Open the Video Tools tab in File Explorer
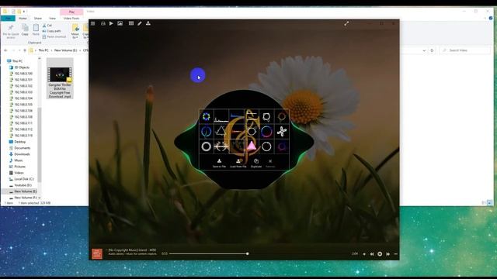Viewport: 497px width, 279px height. (x=71, y=19)
